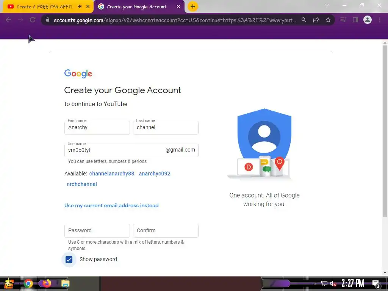Viewport: 388px width, 291px height.
Task: Mute audio on the YouTube tab
Action: 80,6
